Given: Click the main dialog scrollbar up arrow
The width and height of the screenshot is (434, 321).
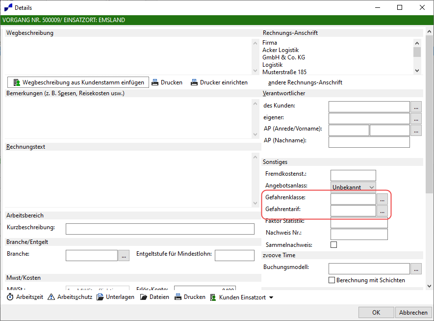Looking at the screenshot, I should (x=429, y=31).
